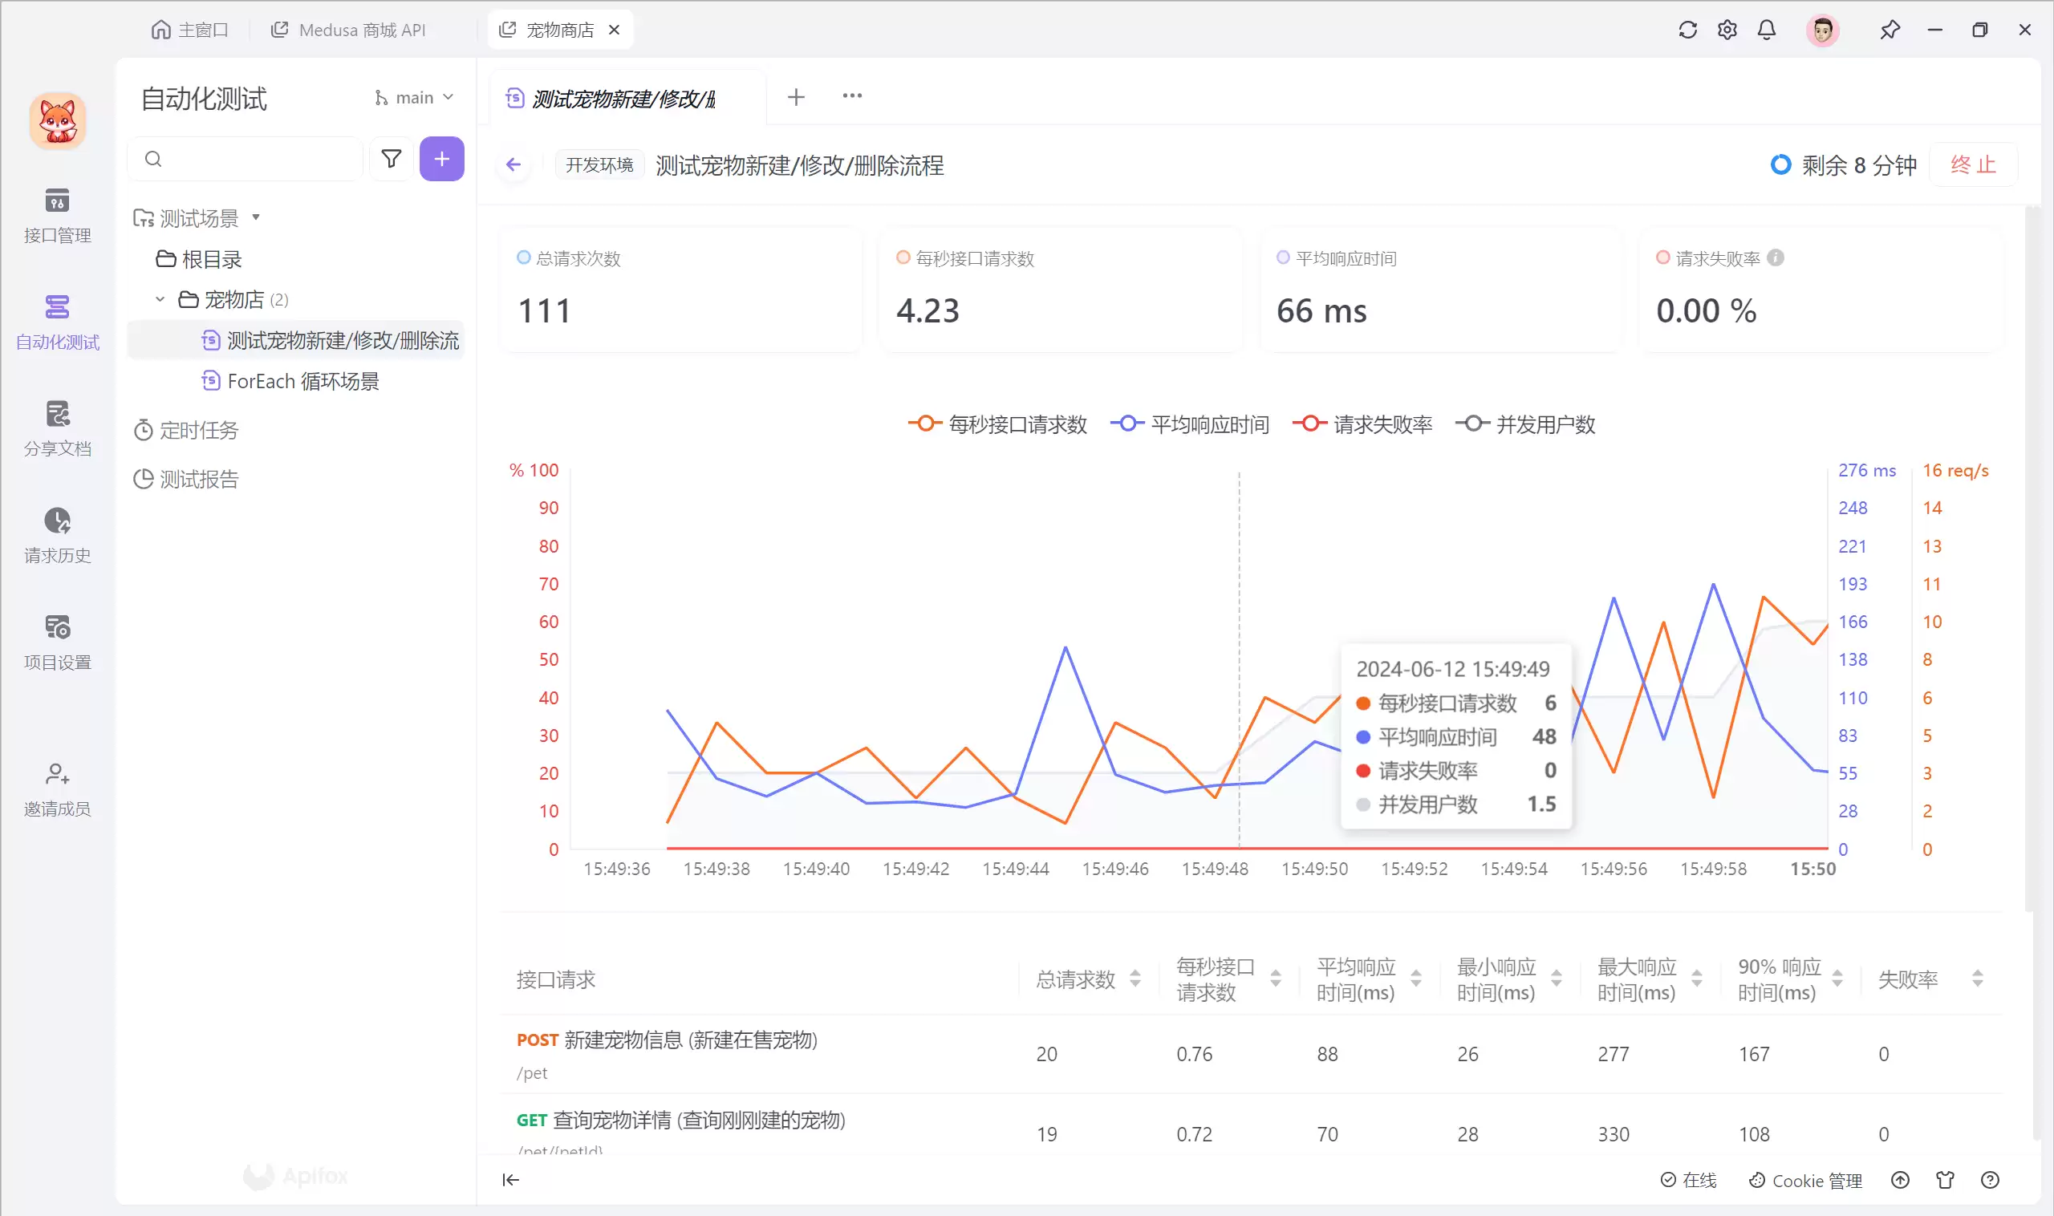Expand the 测试场景 dropdown arrow
Screen dimensions: 2054x1216
pyautogui.click(x=256, y=217)
